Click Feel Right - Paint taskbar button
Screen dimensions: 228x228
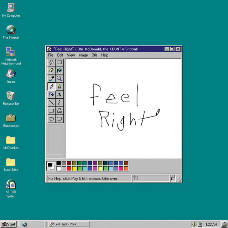69,224
